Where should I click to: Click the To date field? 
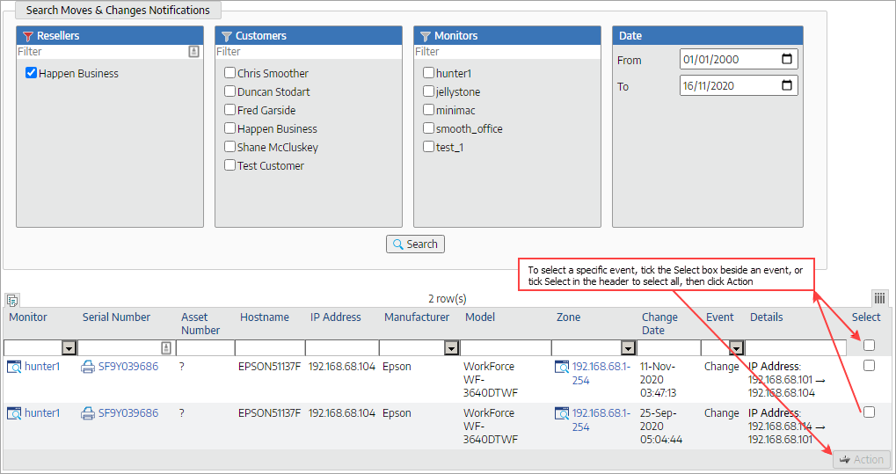click(x=739, y=86)
